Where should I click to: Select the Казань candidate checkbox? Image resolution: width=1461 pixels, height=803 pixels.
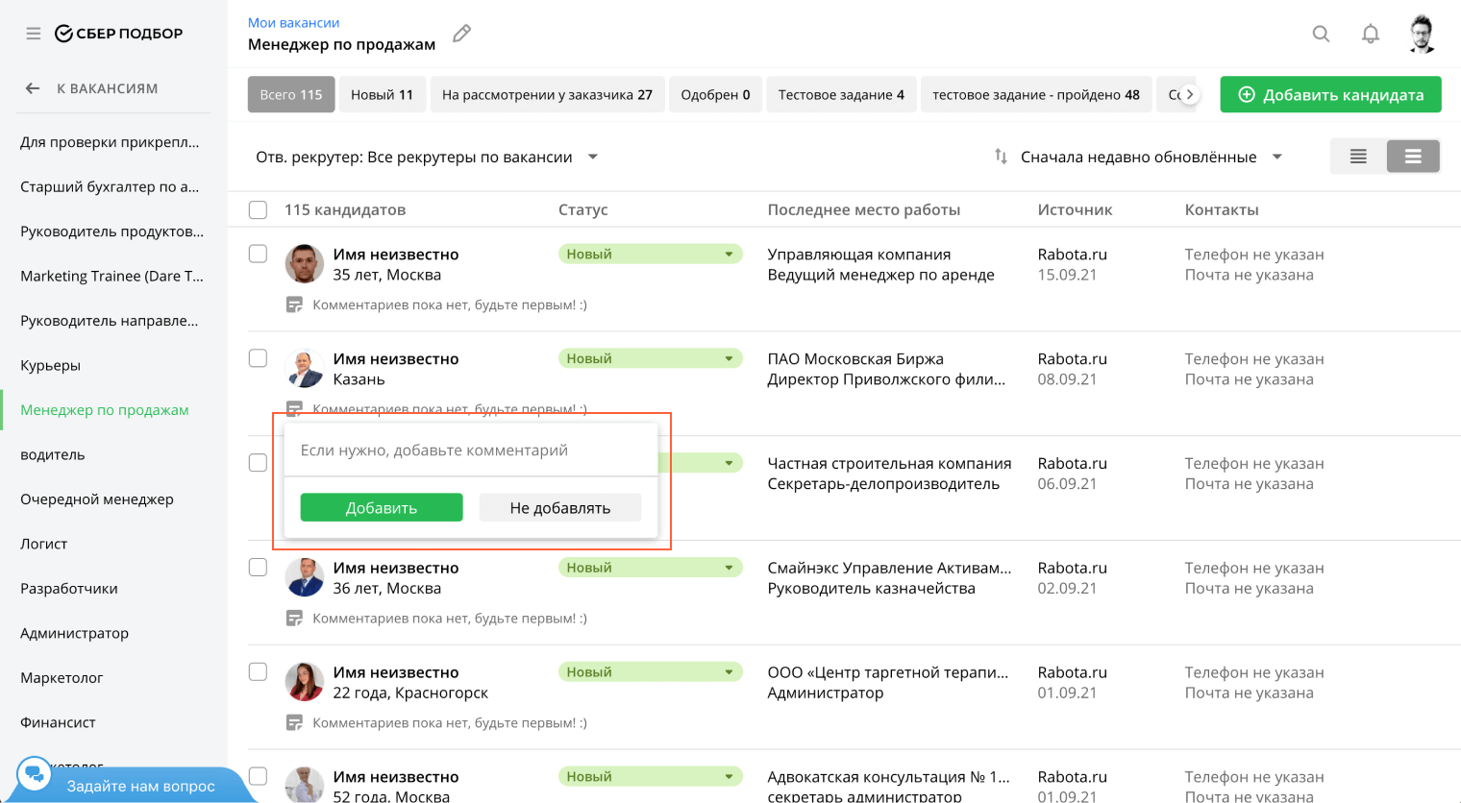pos(258,358)
